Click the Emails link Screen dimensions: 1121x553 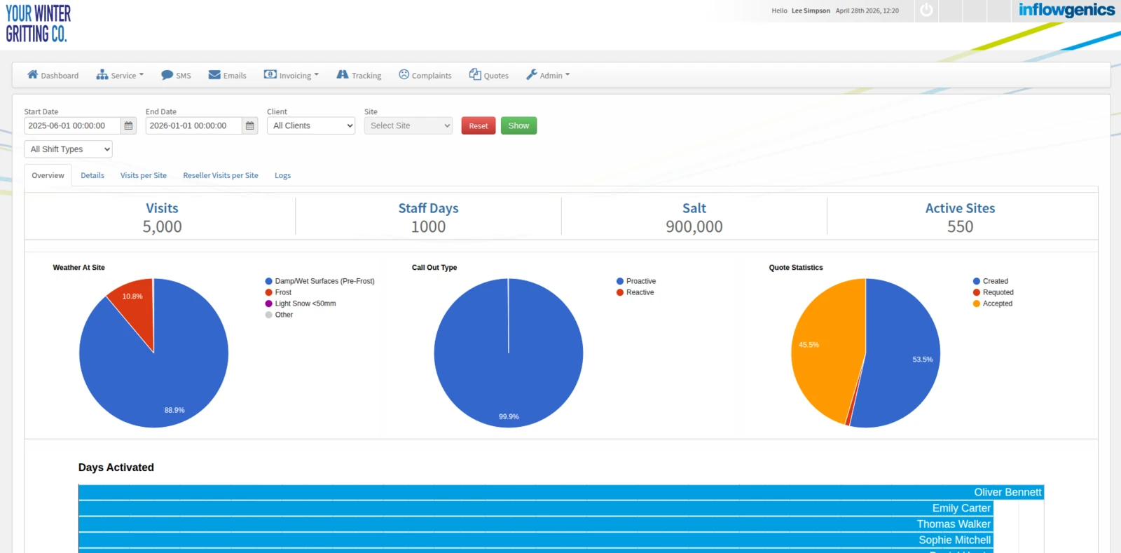click(x=235, y=76)
